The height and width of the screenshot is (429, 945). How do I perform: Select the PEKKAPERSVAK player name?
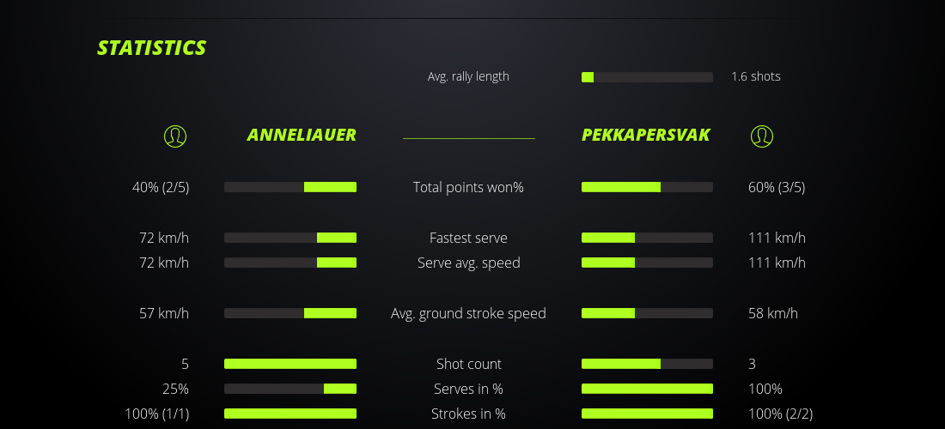pos(646,136)
